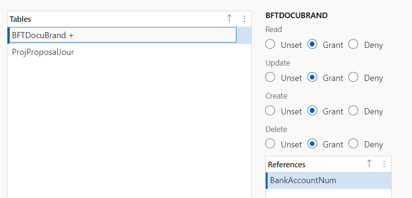Set Read permission to Unset
The height and width of the screenshot is (198, 412).
[x=270, y=44]
